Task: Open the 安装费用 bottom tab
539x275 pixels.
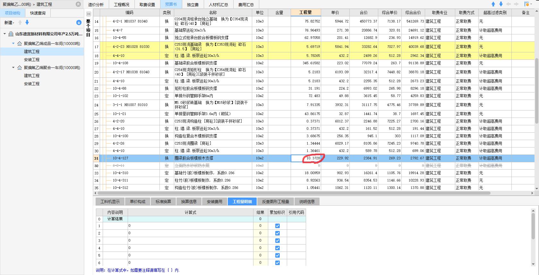Action: pyautogui.click(x=215, y=201)
